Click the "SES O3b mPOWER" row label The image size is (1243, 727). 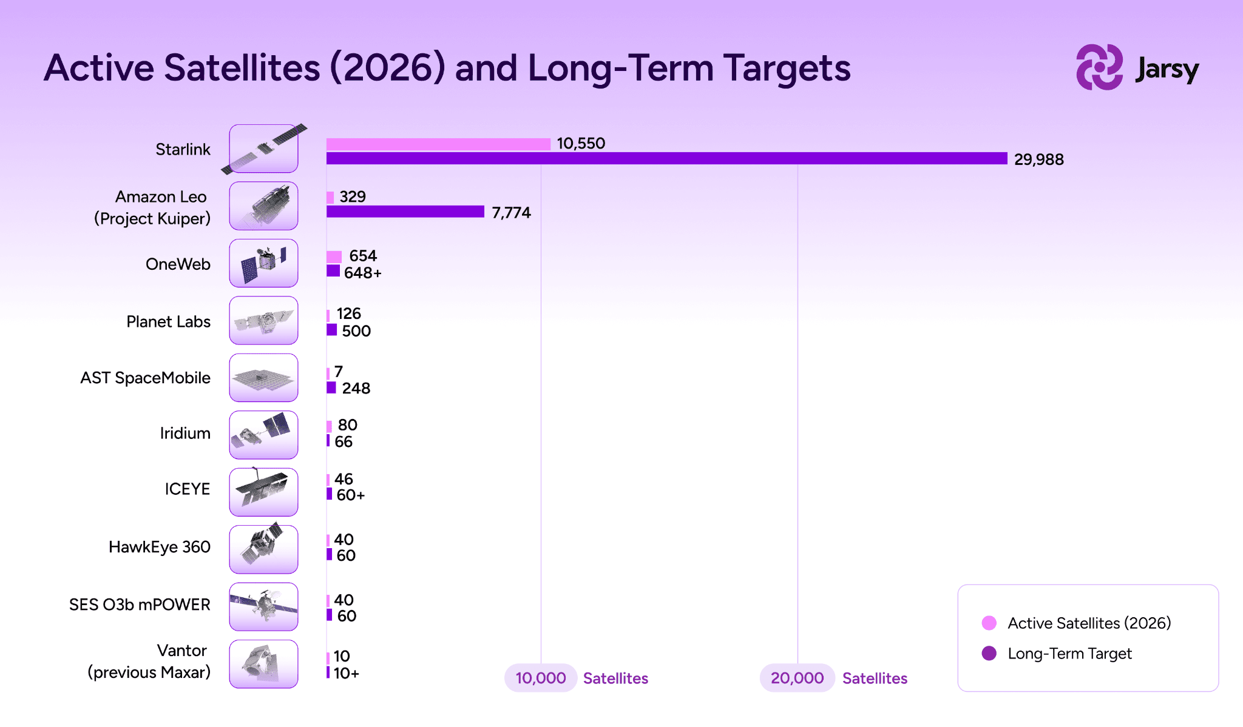[x=140, y=605]
